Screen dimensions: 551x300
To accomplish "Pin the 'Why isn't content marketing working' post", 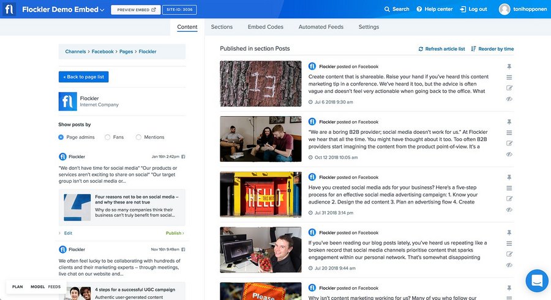I will 509,288.
